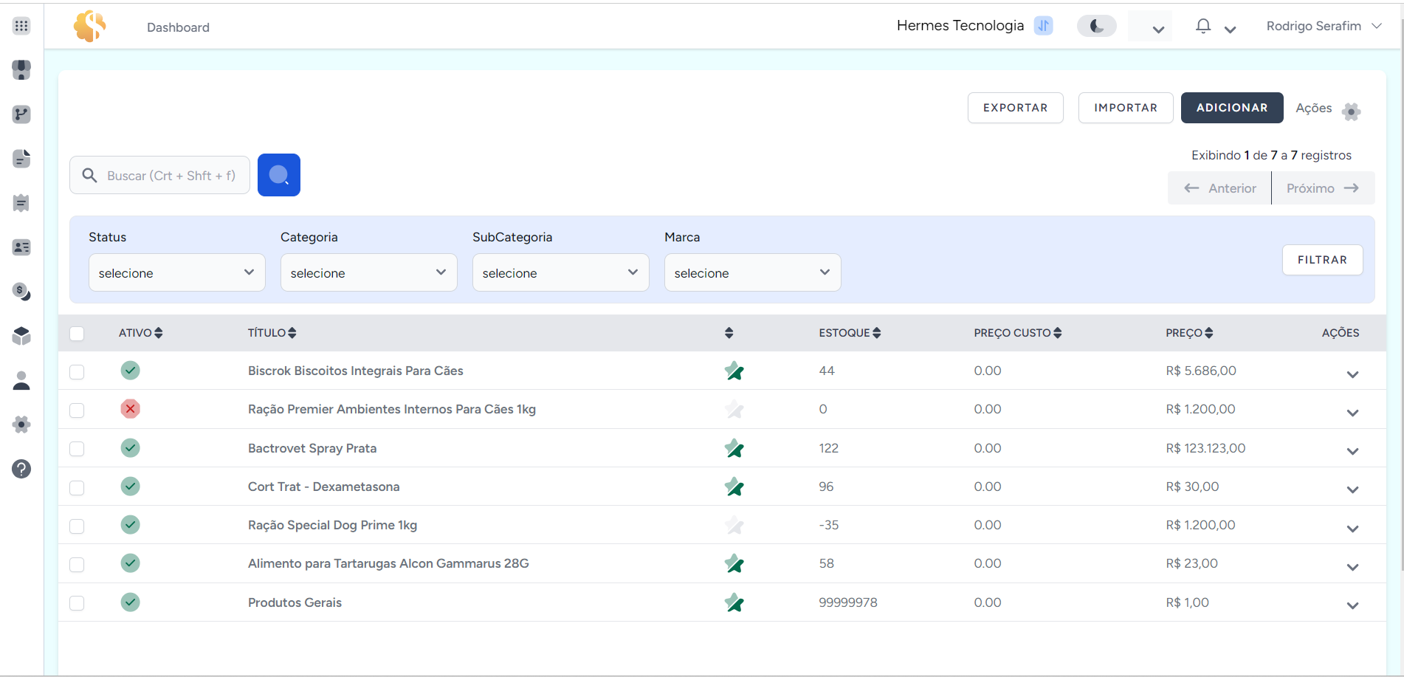The width and height of the screenshot is (1404, 677).
Task: Expand actions for Alimento para Tartarugas row
Action: click(1352, 567)
